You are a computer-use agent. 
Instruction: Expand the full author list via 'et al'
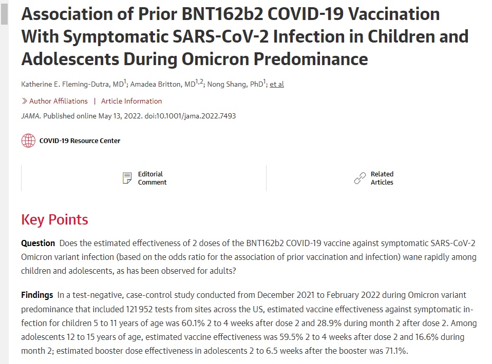[x=277, y=85]
